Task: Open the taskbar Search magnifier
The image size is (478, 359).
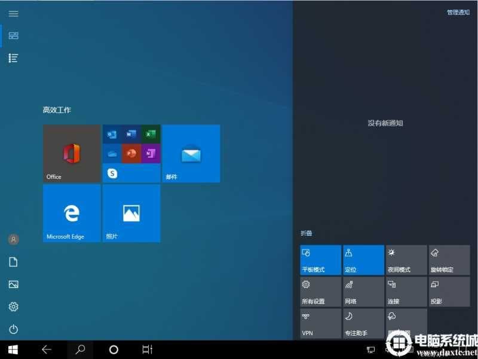Action: (80, 349)
